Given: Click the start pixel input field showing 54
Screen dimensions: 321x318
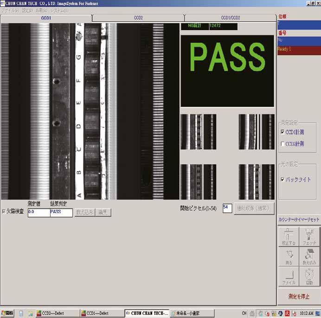Looking at the screenshot, I should click(x=227, y=208).
